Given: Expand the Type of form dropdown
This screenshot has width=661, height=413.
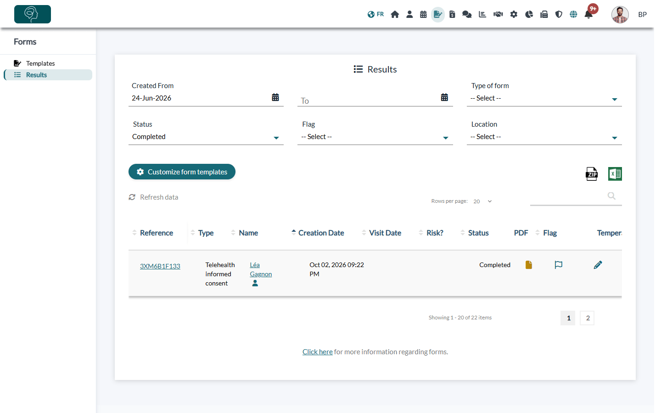Looking at the screenshot, I should (544, 98).
